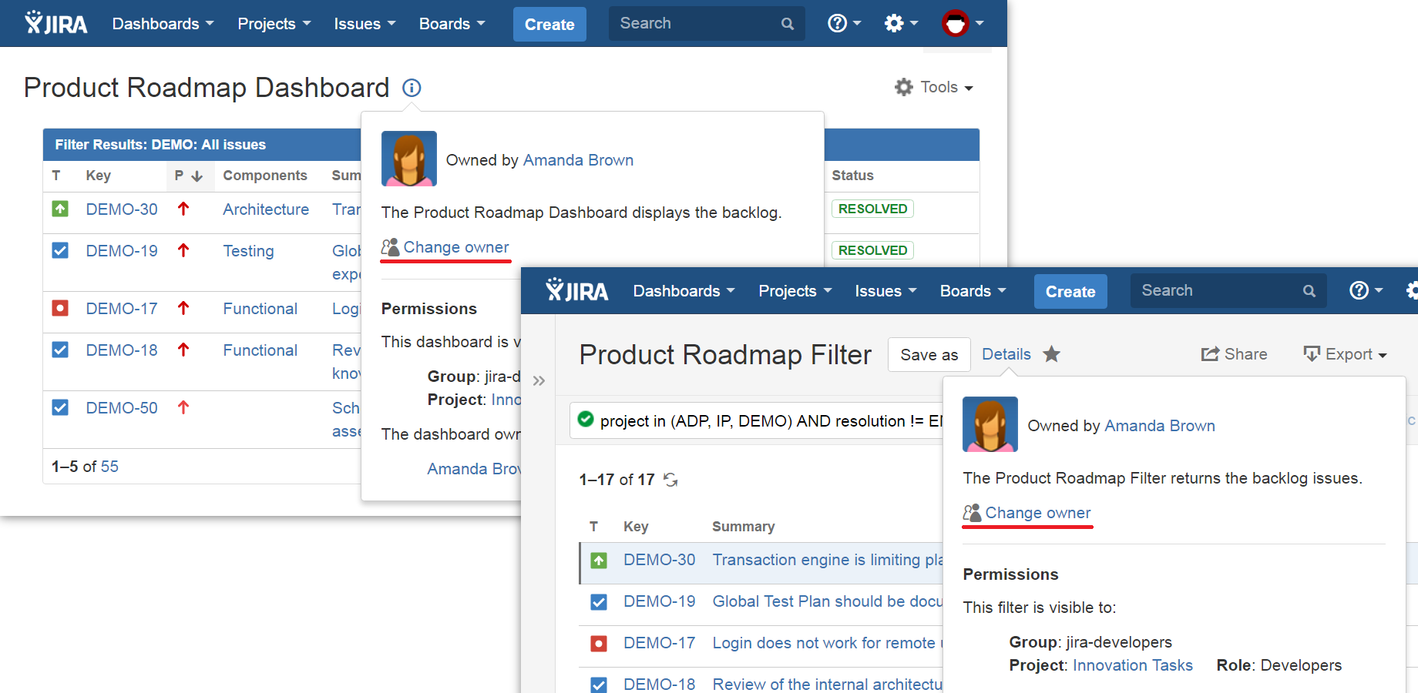This screenshot has height=693, width=1418.
Task: Click Amanda Brown avatar in dashboard popup
Action: point(409,159)
